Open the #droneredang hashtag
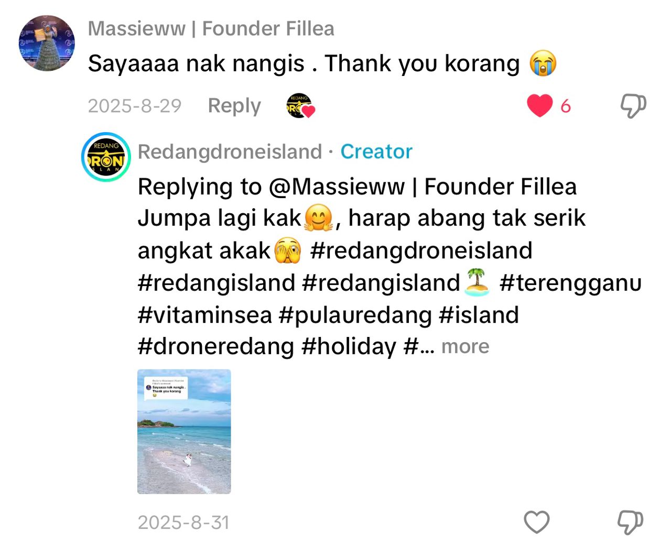The width and height of the screenshot is (671, 545). click(216, 347)
